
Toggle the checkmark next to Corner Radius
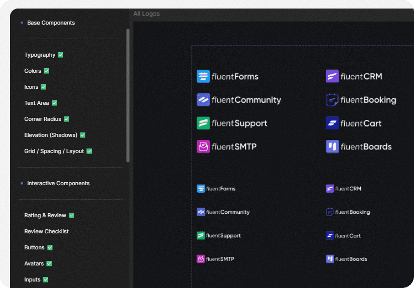(67, 119)
